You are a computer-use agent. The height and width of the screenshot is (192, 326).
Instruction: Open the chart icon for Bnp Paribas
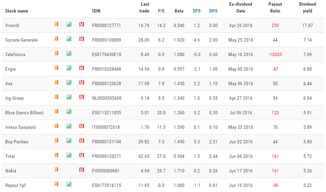coord(69,141)
